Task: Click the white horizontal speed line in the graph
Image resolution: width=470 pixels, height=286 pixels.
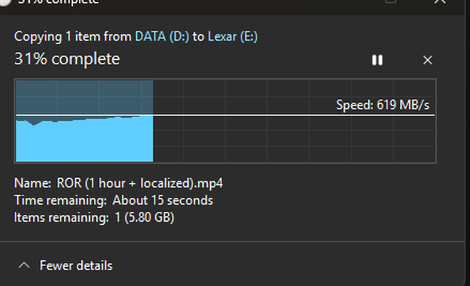Action: pos(225,115)
